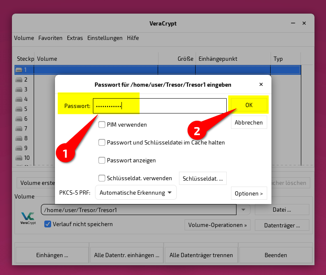
Task: Open the Extras menu
Action: coord(75,38)
